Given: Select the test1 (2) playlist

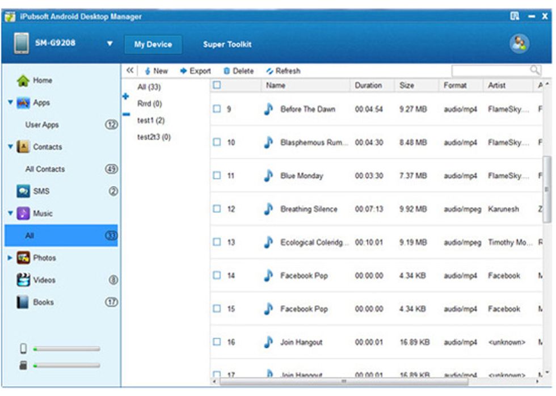Looking at the screenshot, I should click(x=151, y=120).
